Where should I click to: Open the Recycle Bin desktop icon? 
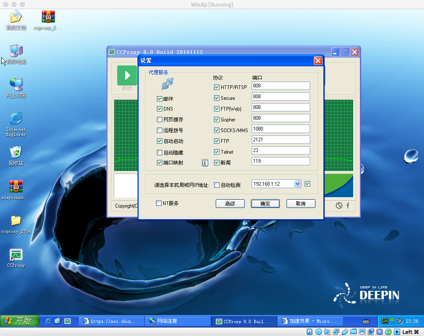[16, 152]
